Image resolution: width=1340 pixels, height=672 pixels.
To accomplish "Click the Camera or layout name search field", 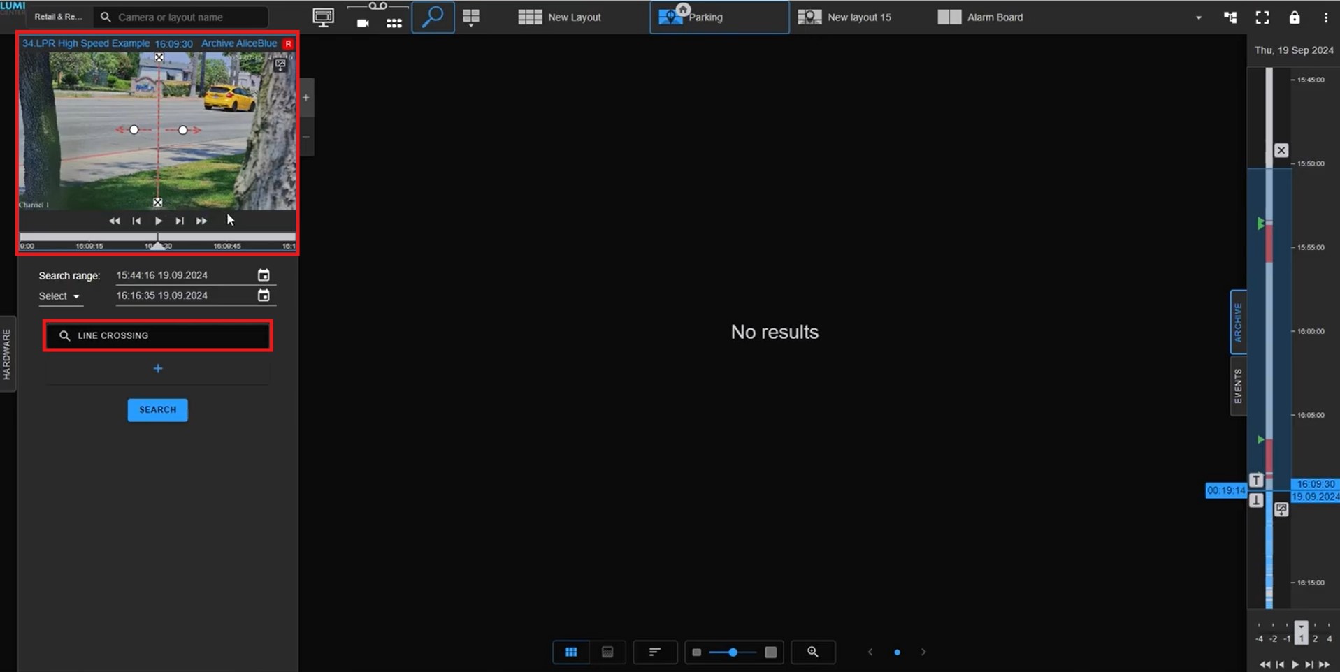I will tap(182, 17).
